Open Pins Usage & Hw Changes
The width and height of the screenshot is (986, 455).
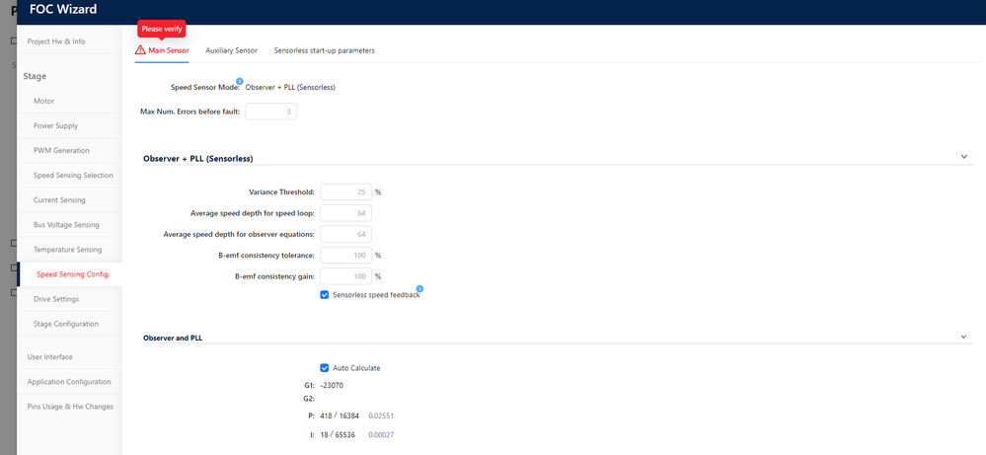pos(69,407)
